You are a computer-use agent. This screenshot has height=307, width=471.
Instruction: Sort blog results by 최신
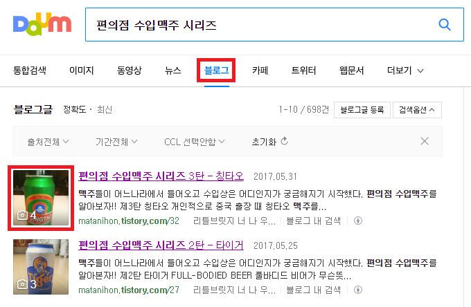pyautogui.click(x=104, y=109)
